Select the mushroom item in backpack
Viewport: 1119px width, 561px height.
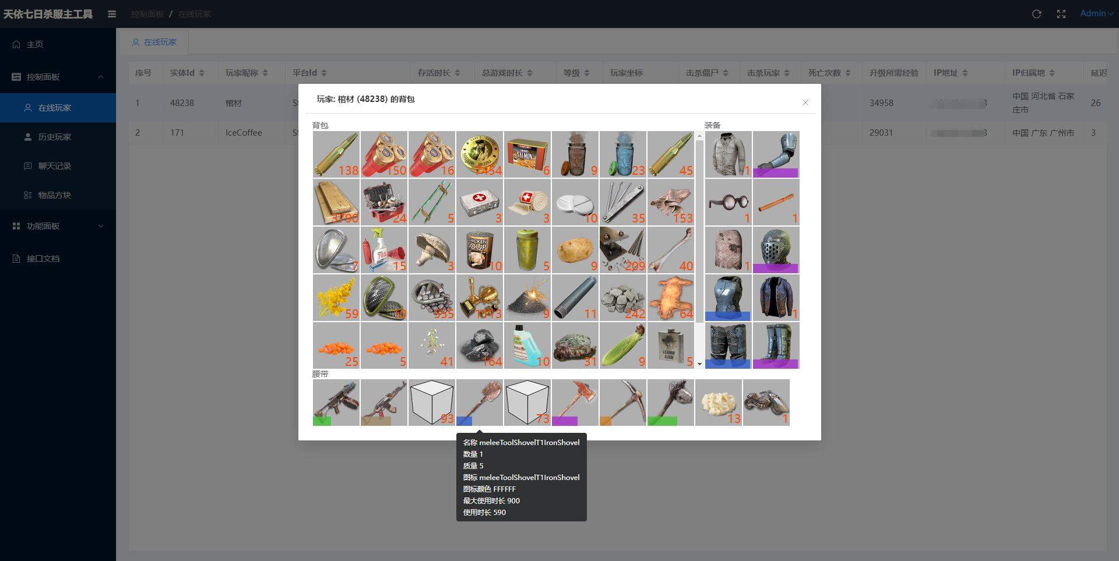click(432, 250)
